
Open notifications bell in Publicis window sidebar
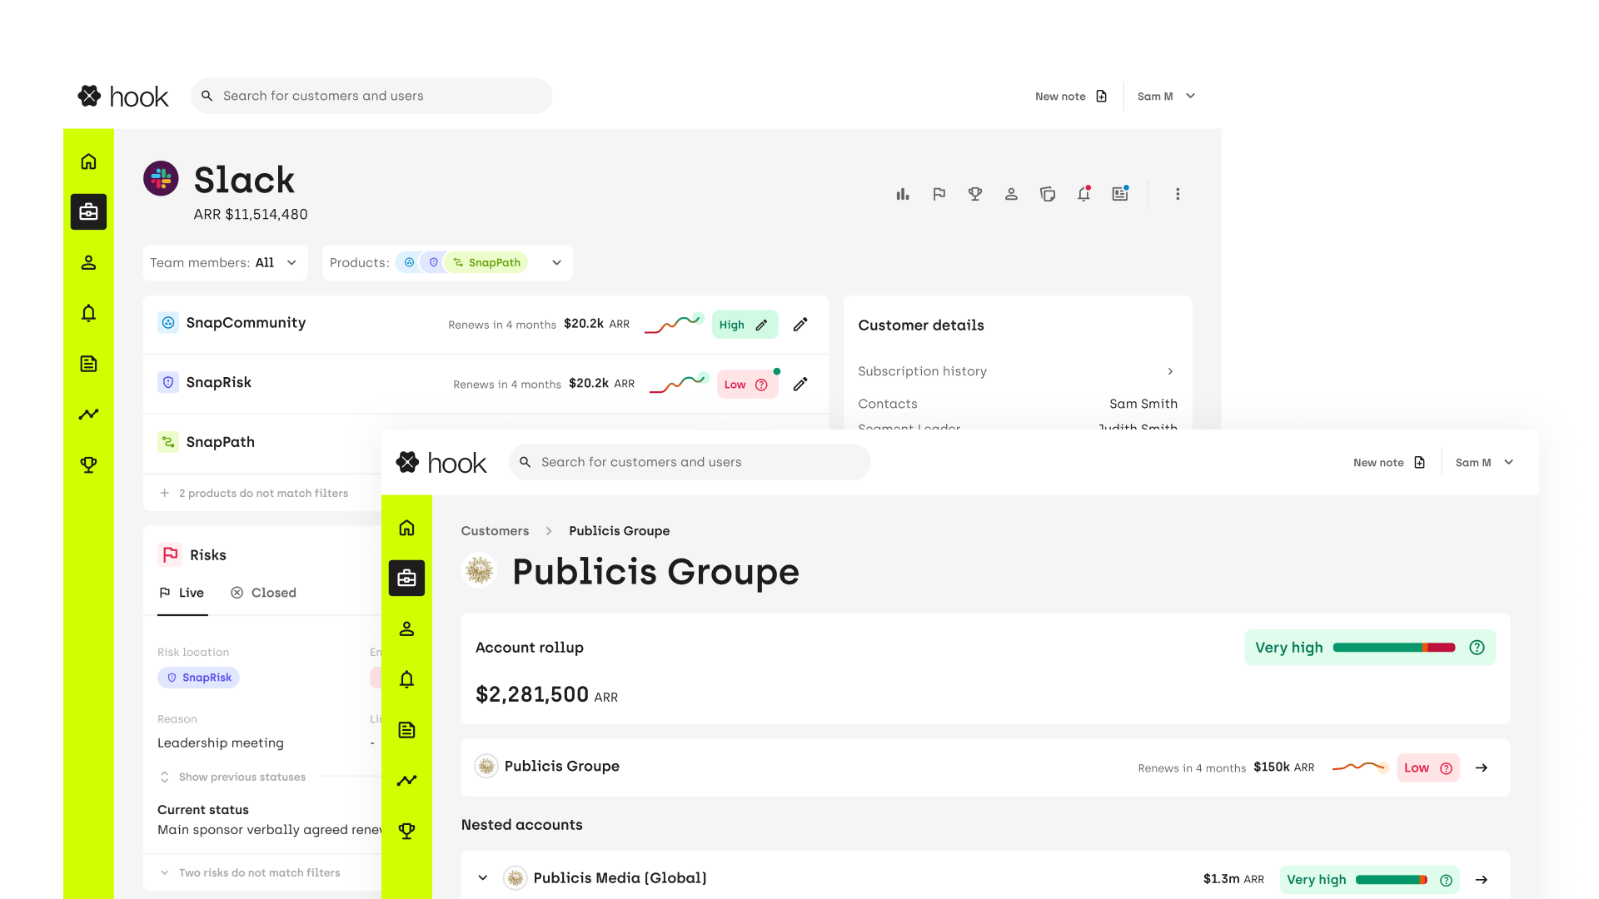406,679
